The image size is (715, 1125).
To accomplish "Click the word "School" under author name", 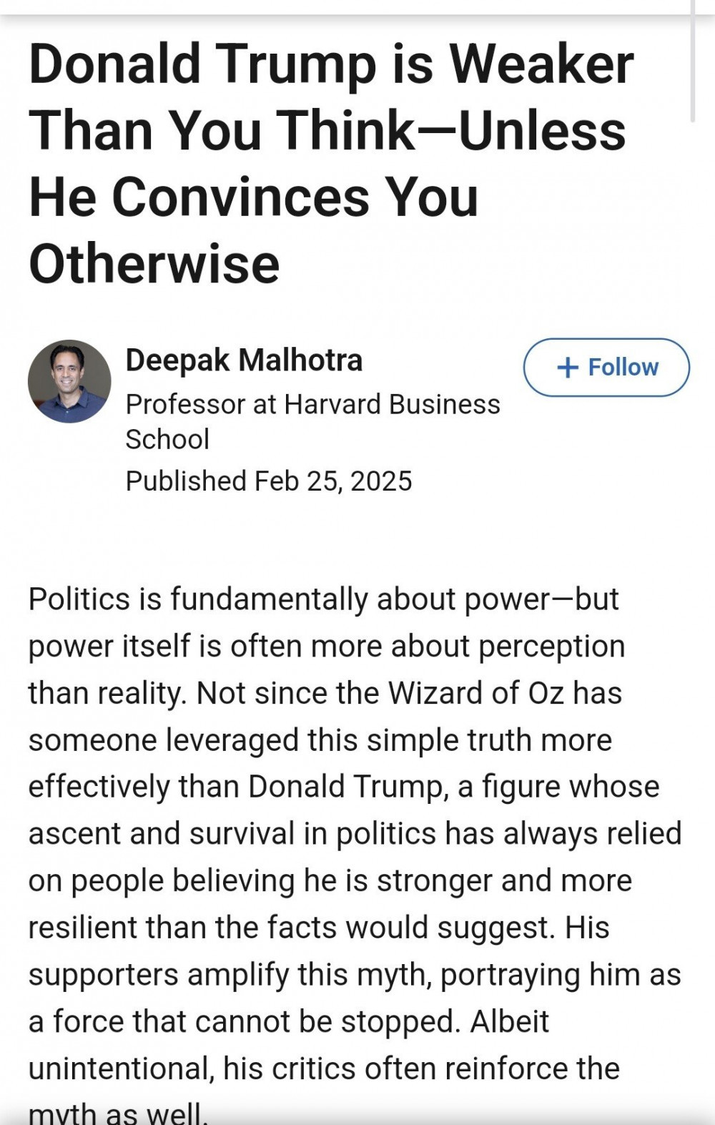I will pyautogui.click(x=167, y=439).
